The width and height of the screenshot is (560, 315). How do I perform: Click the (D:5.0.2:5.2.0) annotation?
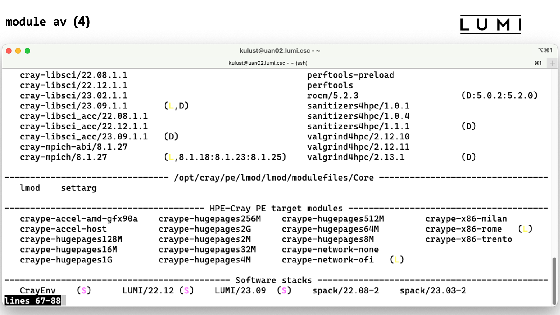pyautogui.click(x=499, y=96)
